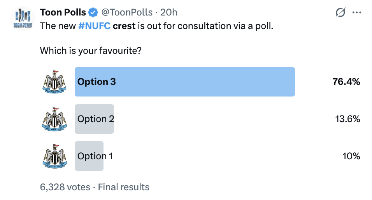This screenshot has height=200, width=372.
Task: Open the Toon Polls display name
Action: [x=63, y=12]
